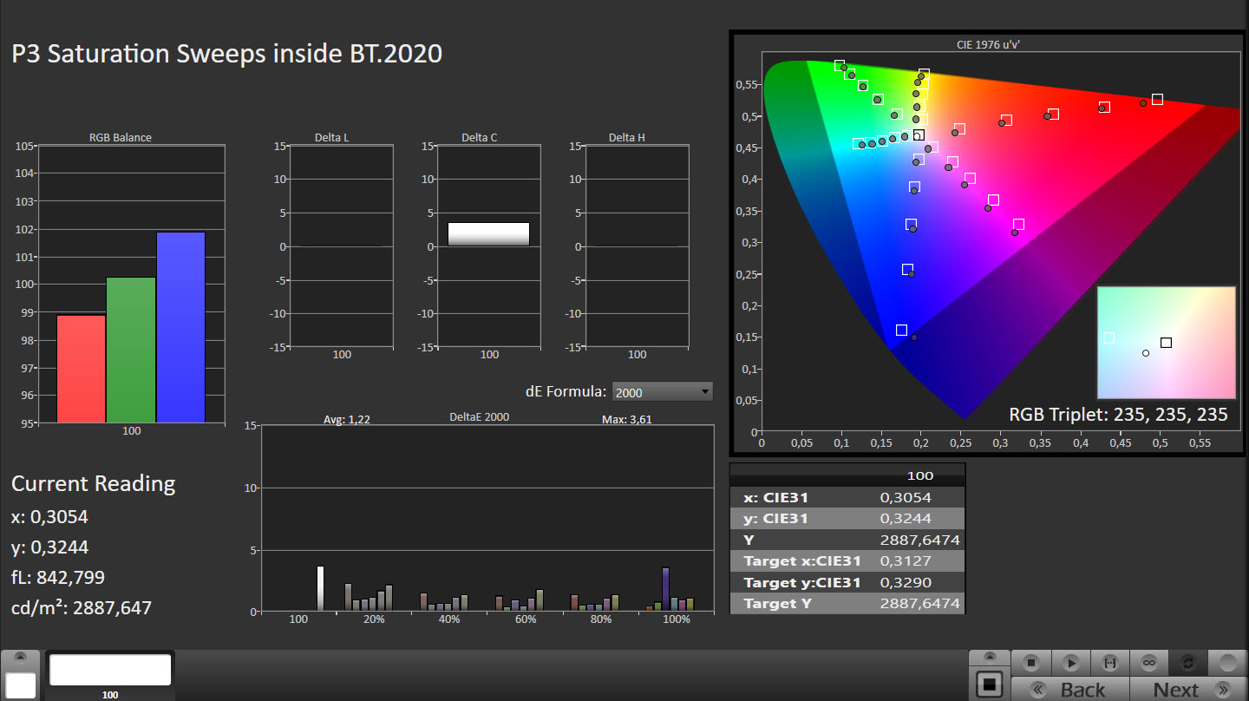The width and height of the screenshot is (1249, 701).
Task: Open the dE Formula dropdown
Action: [662, 392]
